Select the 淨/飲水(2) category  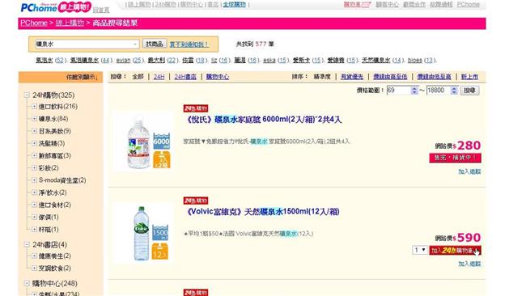coord(53,192)
